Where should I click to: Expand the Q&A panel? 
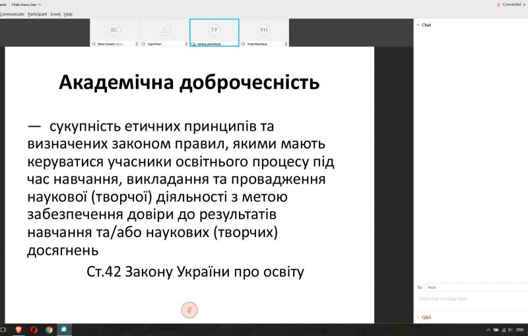pyautogui.click(x=426, y=318)
